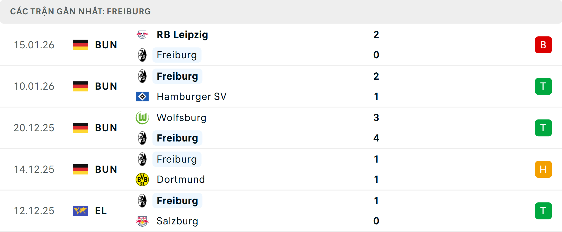The image size is (562, 232).
Task: Click the RB Leipzig club crest
Action: point(143,34)
